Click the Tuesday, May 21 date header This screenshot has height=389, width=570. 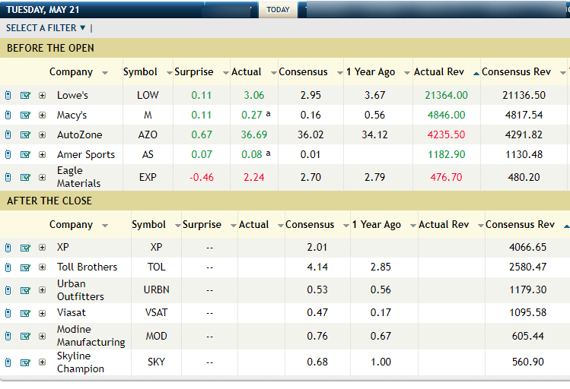point(43,10)
